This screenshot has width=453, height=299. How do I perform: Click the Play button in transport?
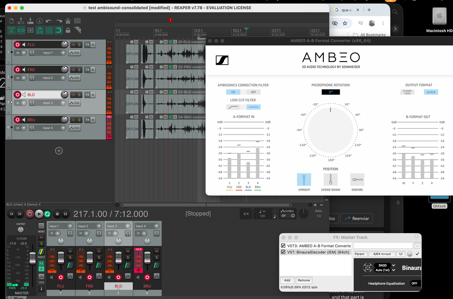39,214
